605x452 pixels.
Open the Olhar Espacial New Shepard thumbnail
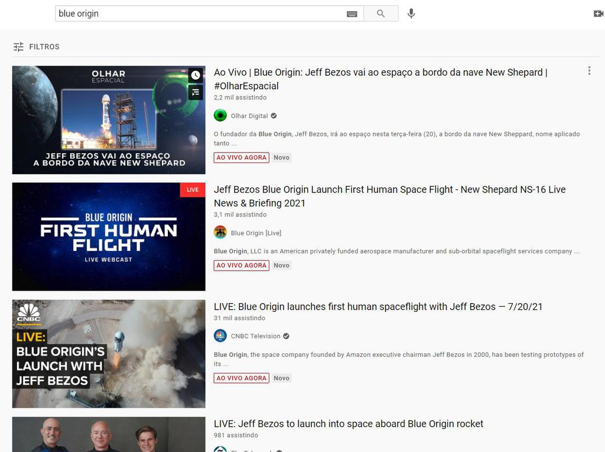tap(109, 120)
